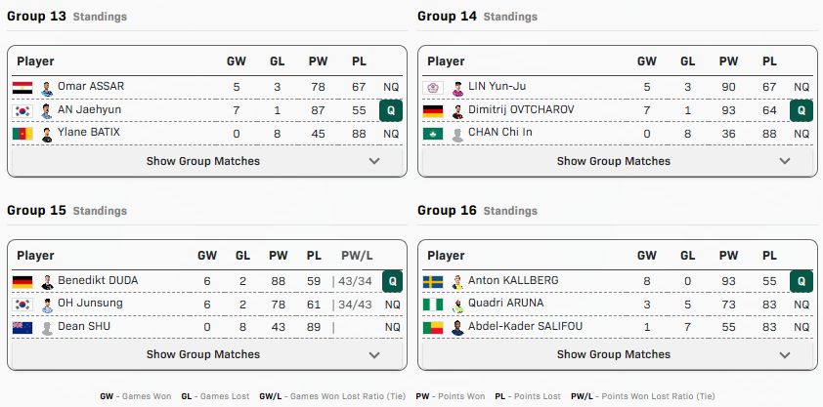The width and height of the screenshot is (823, 407).
Task: Click the Swedish flag beside Anton KALLBERG
Action: coord(432,282)
